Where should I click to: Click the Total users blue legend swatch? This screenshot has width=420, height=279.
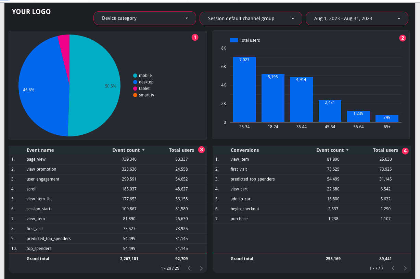click(x=234, y=40)
